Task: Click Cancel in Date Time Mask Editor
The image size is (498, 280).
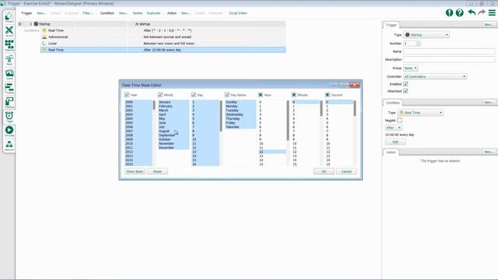Action: click(x=346, y=171)
